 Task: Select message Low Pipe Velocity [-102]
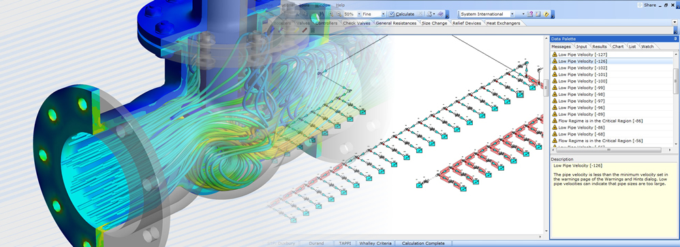[612, 67]
